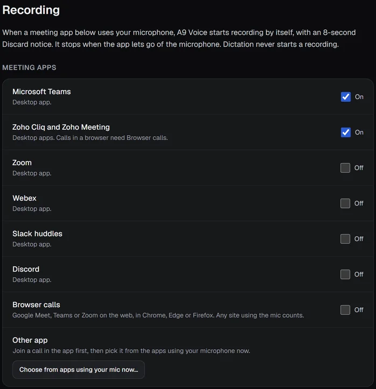Click the MEETING APPS section label

point(29,67)
